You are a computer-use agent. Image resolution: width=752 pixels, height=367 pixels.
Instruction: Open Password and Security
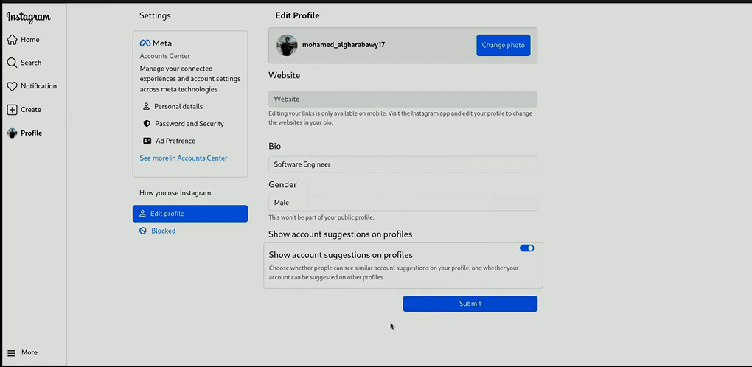point(184,124)
